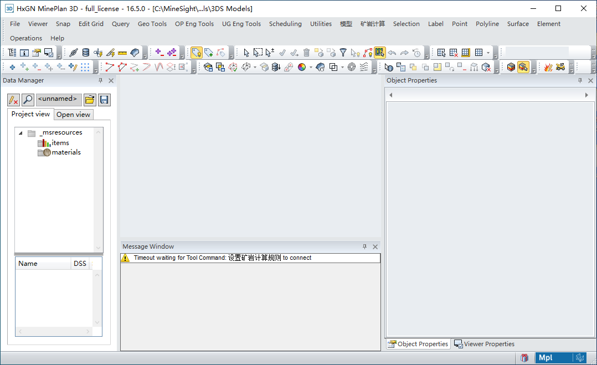Open the Help menu
The image size is (597, 365).
point(57,38)
